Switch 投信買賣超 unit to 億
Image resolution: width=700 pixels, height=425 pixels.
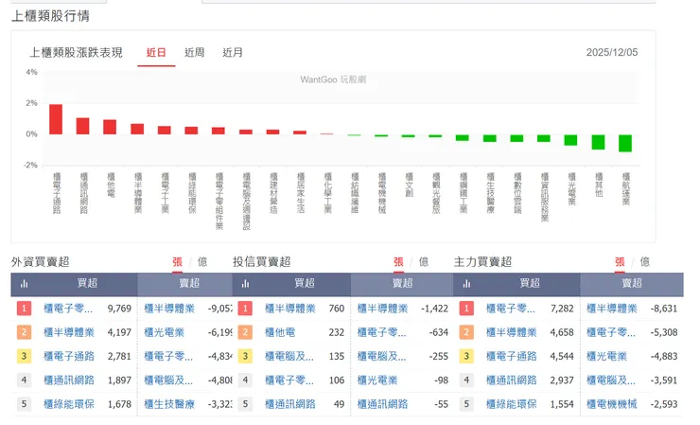click(424, 262)
